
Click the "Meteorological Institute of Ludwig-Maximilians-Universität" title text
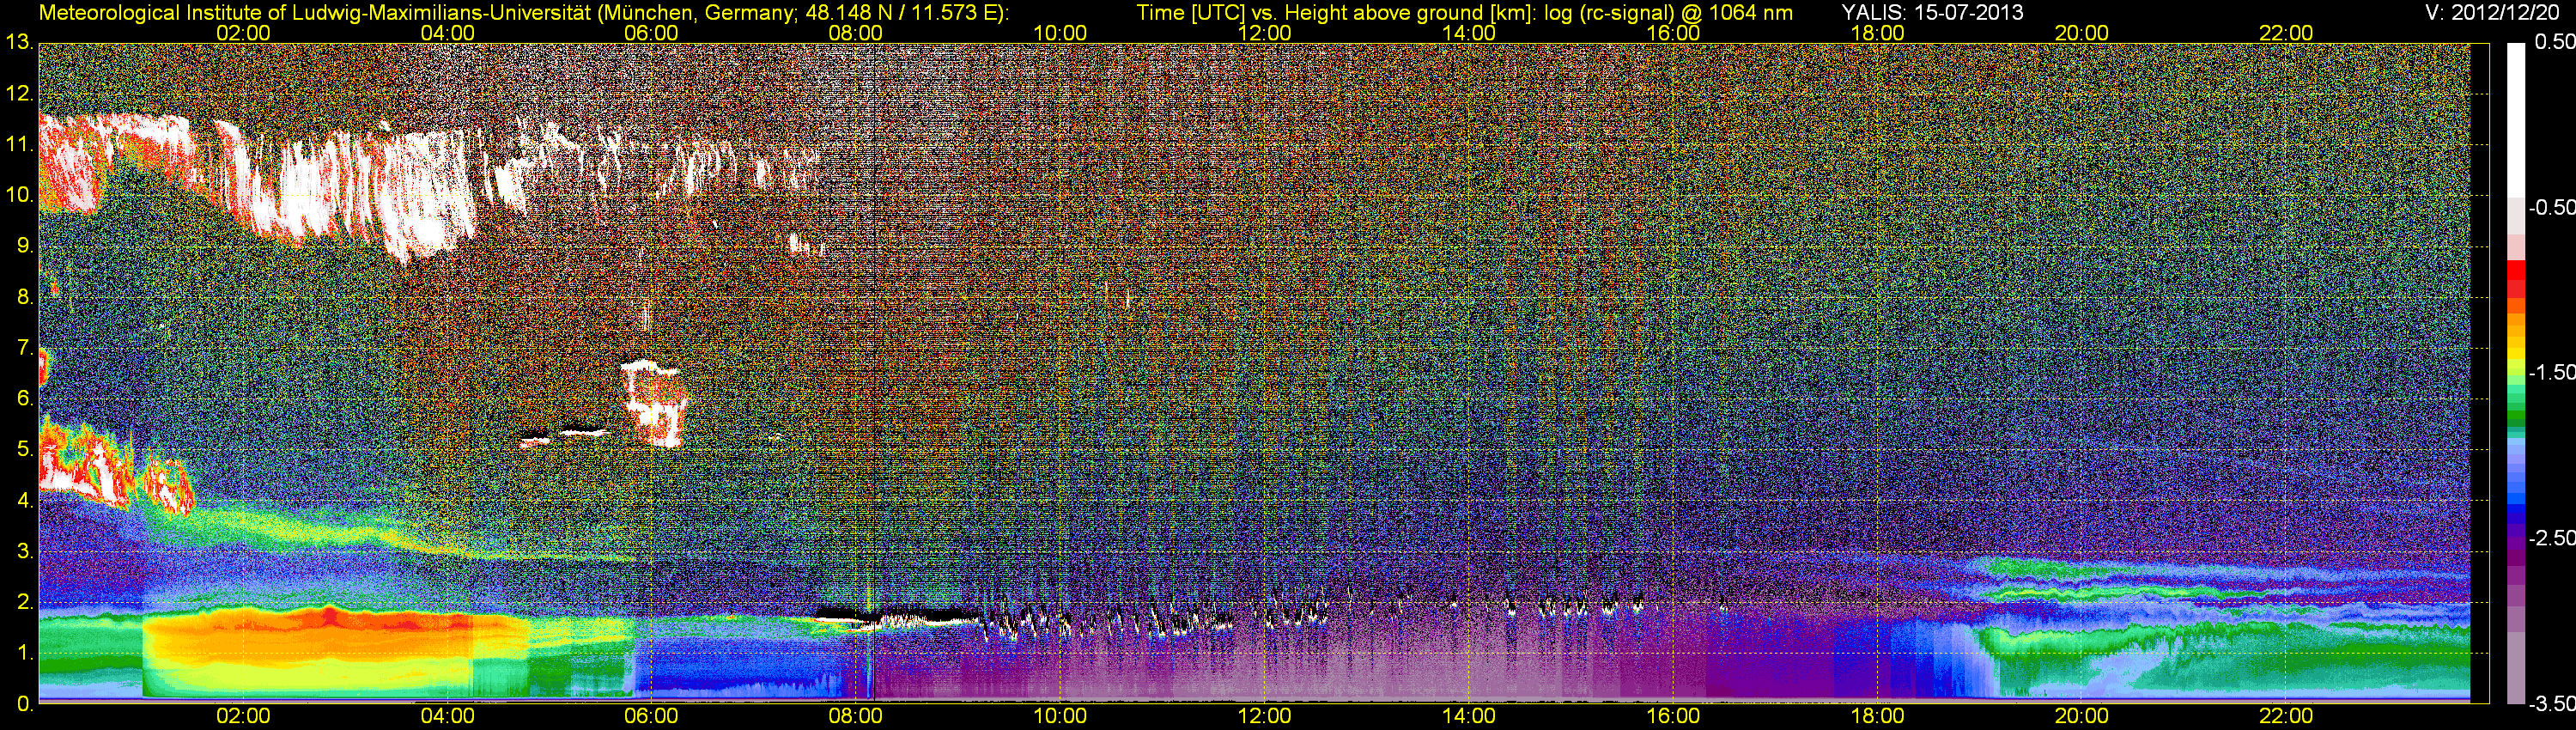point(317,12)
